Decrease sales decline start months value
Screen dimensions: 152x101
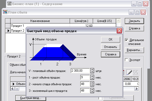(92, 85)
